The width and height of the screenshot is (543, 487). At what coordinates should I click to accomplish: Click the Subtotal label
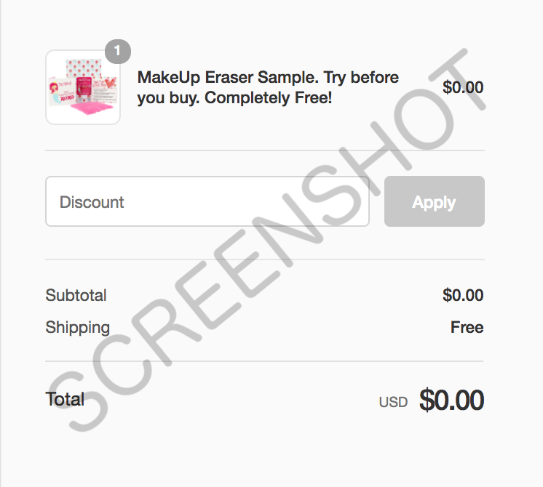[76, 295]
